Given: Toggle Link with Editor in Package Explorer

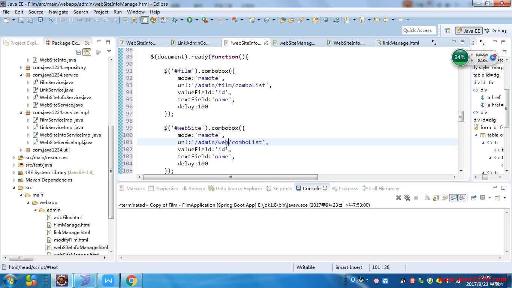Looking at the screenshot, I should tap(87, 52).
